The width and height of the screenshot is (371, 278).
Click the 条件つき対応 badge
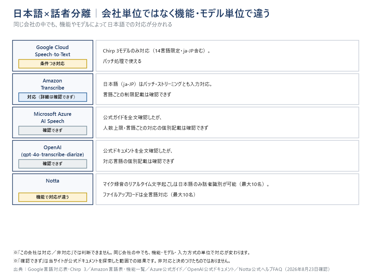tap(53, 64)
